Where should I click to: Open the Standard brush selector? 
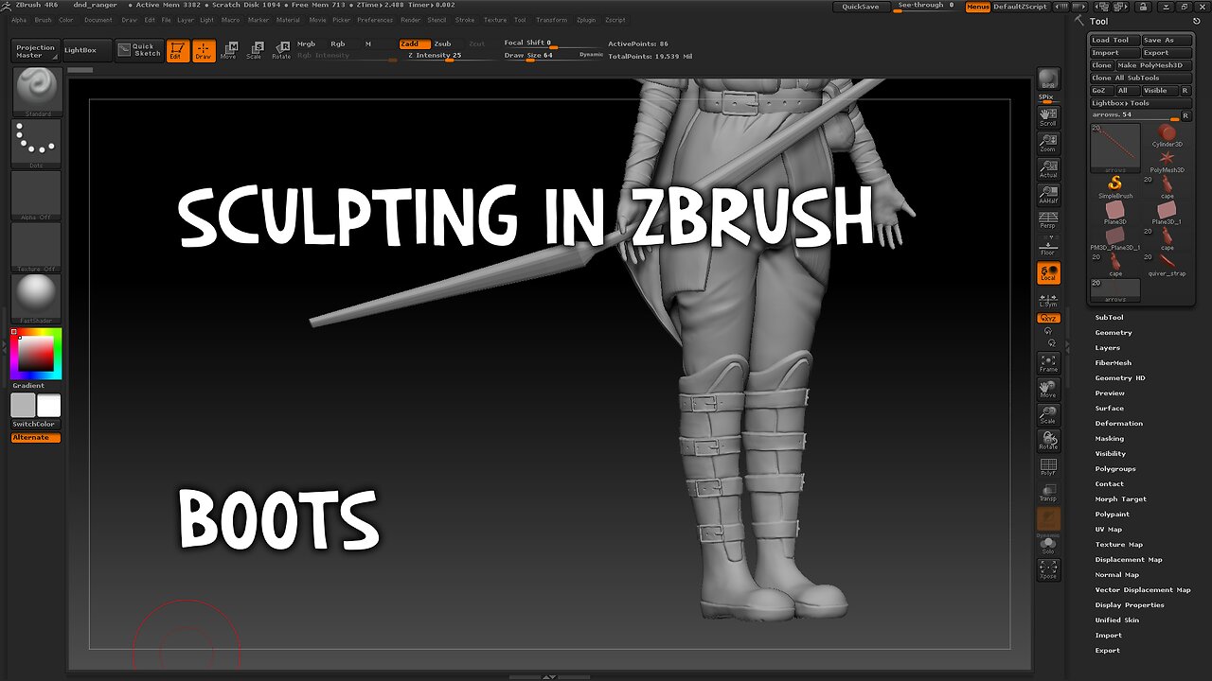tap(38, 91)
